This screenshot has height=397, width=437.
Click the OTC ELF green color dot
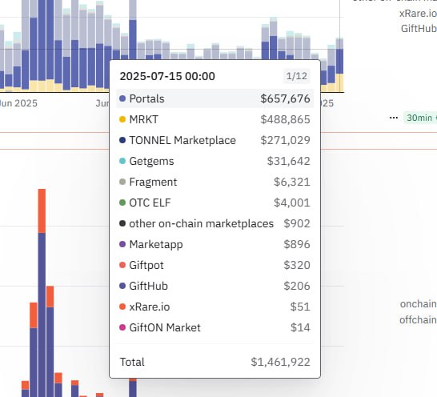pyautogui.click(x=122, y=203)
